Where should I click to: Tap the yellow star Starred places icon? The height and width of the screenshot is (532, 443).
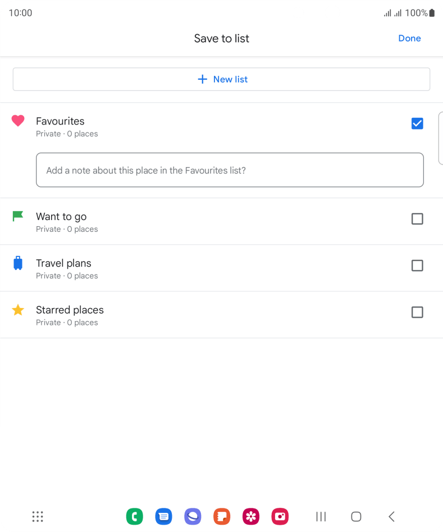(18, 310)
